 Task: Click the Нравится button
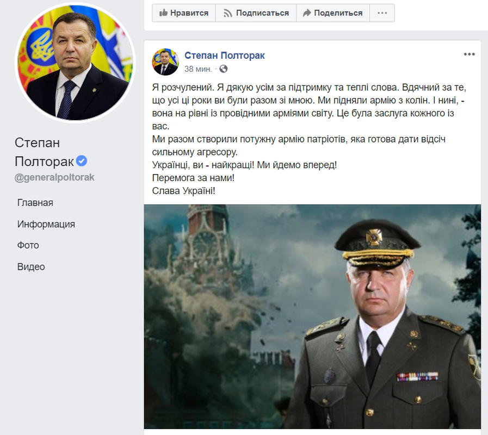click(184, 13)
